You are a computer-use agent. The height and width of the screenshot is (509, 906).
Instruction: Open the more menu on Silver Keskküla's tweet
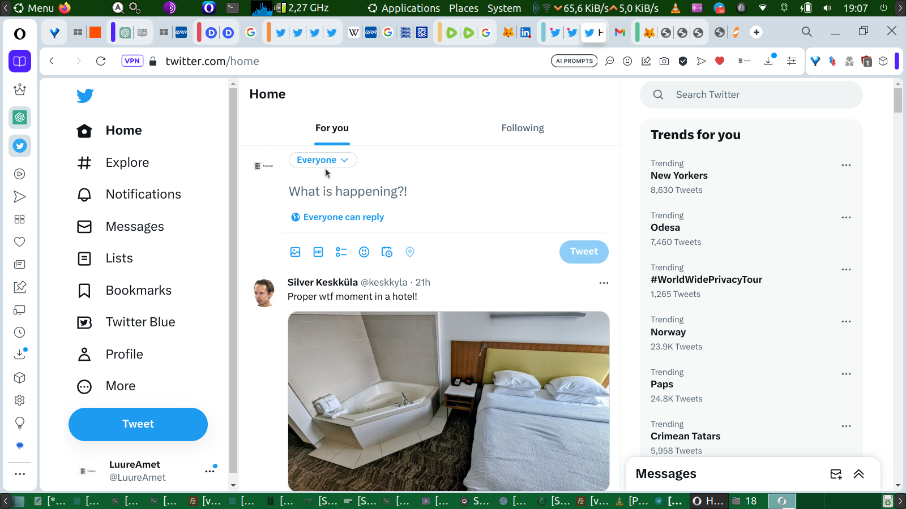pyautogui.click(x=604, y=283)
